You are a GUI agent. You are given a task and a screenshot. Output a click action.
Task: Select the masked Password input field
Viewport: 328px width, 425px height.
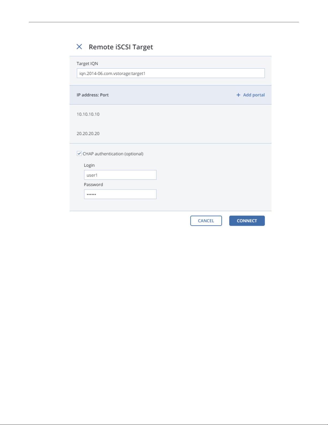[x=120, y=194]
